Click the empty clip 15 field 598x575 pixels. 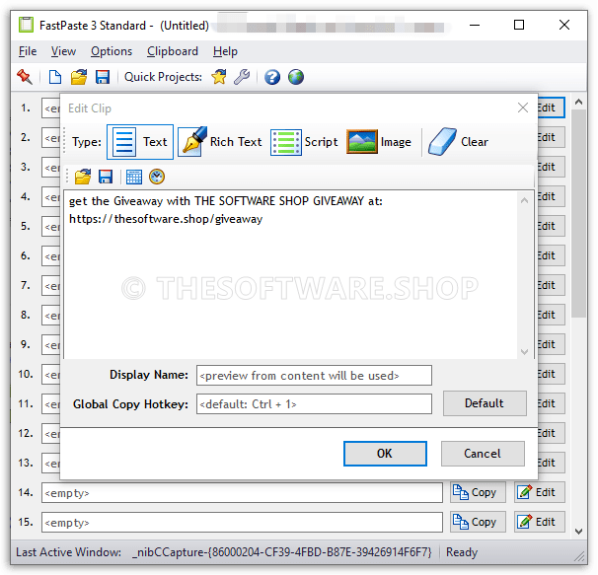242,523
